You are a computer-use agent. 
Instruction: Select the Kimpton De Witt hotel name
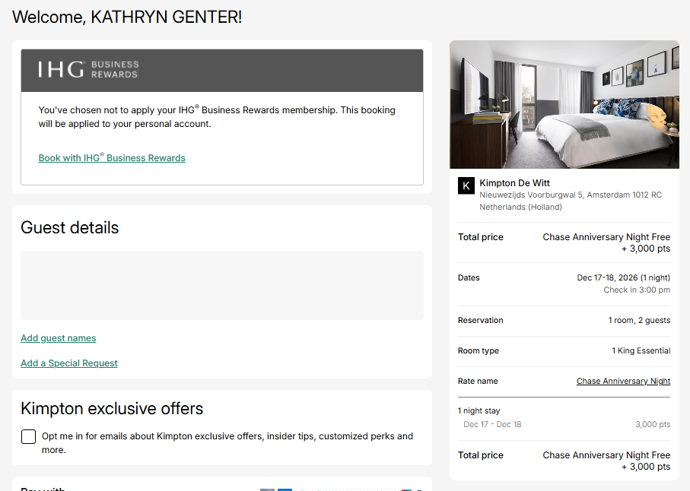coord(514,183)
